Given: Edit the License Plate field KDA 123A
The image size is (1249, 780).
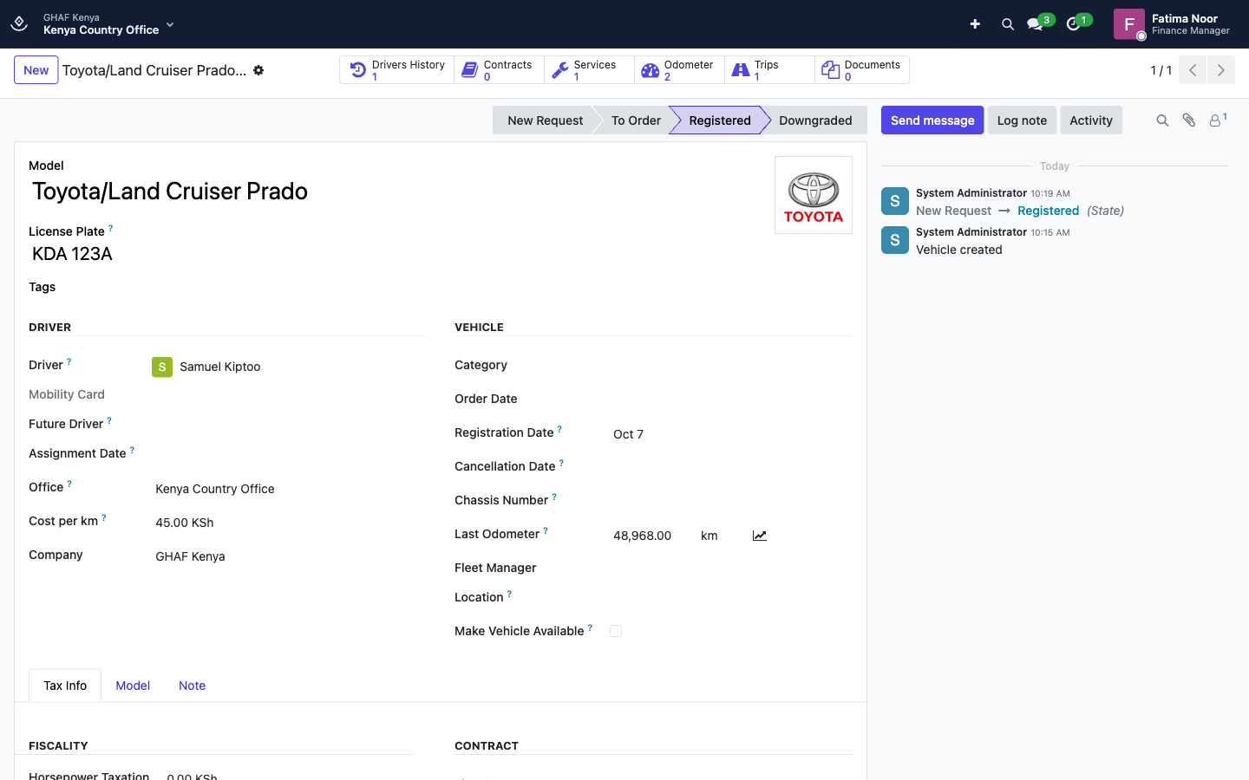Looking at the screenshot, I should click(72, 254).
